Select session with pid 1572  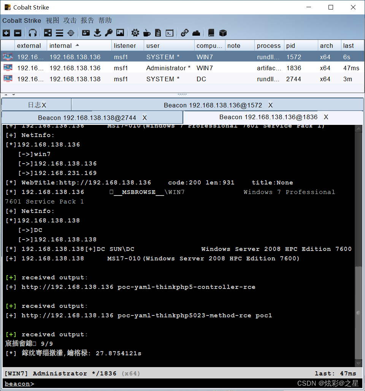click(x=182, y=57)
